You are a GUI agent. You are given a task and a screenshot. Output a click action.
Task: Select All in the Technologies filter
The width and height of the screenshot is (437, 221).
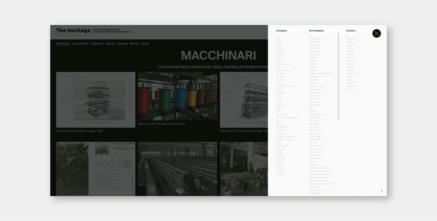click(310, 36)
